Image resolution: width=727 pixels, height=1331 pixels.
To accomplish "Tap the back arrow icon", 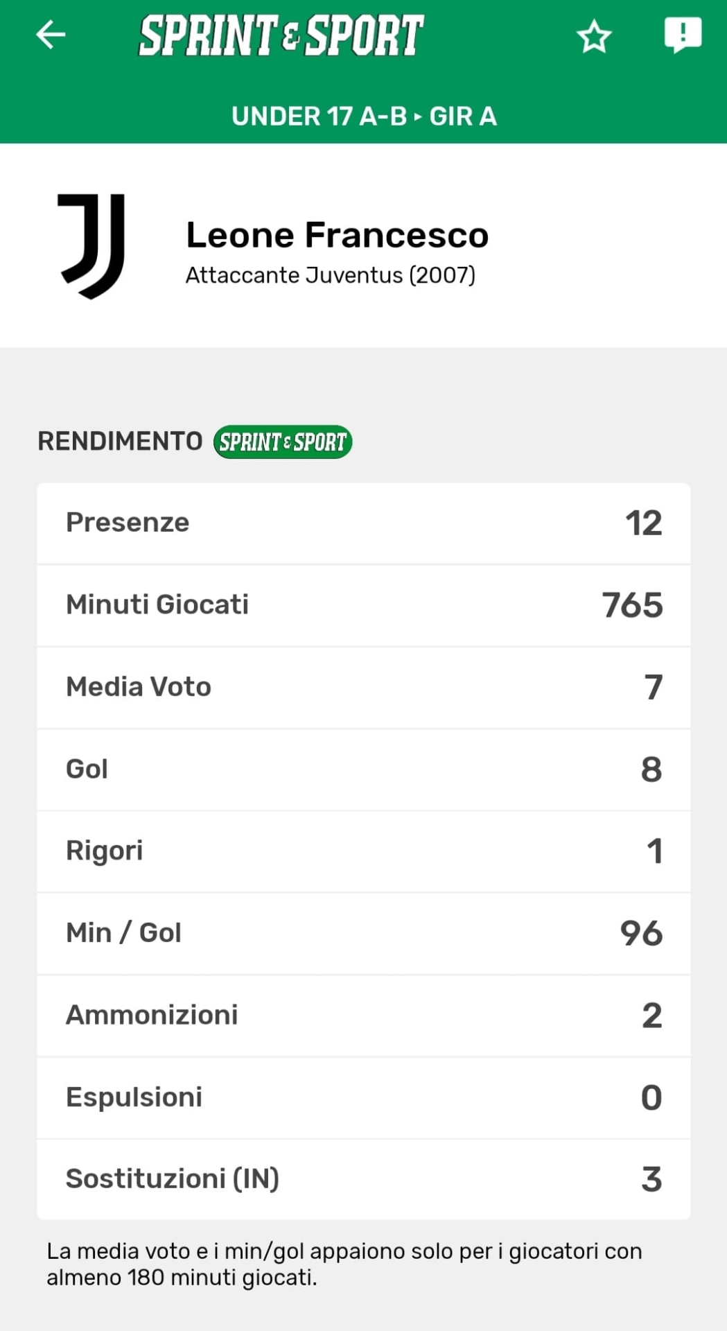I will (51, 35).
